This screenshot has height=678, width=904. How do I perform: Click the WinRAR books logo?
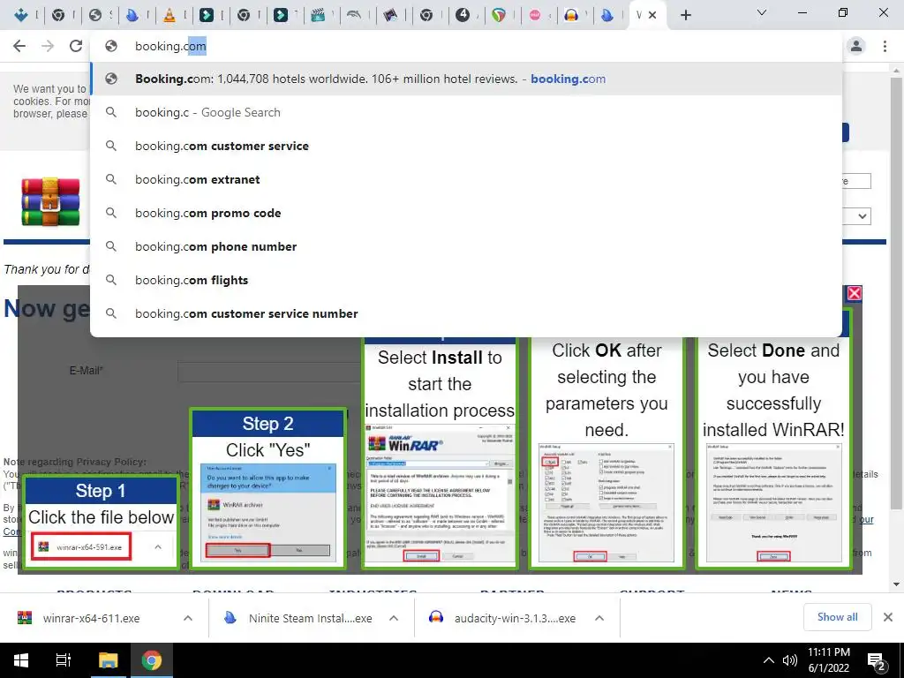50,202
